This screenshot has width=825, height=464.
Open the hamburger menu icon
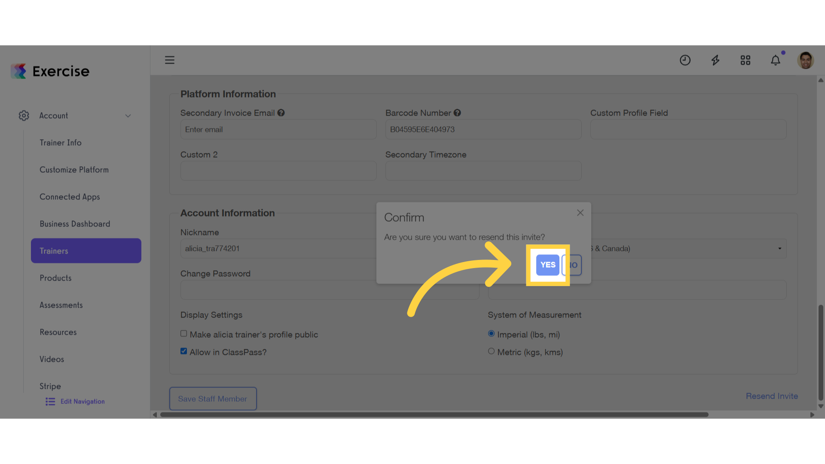tap(170, 60)
